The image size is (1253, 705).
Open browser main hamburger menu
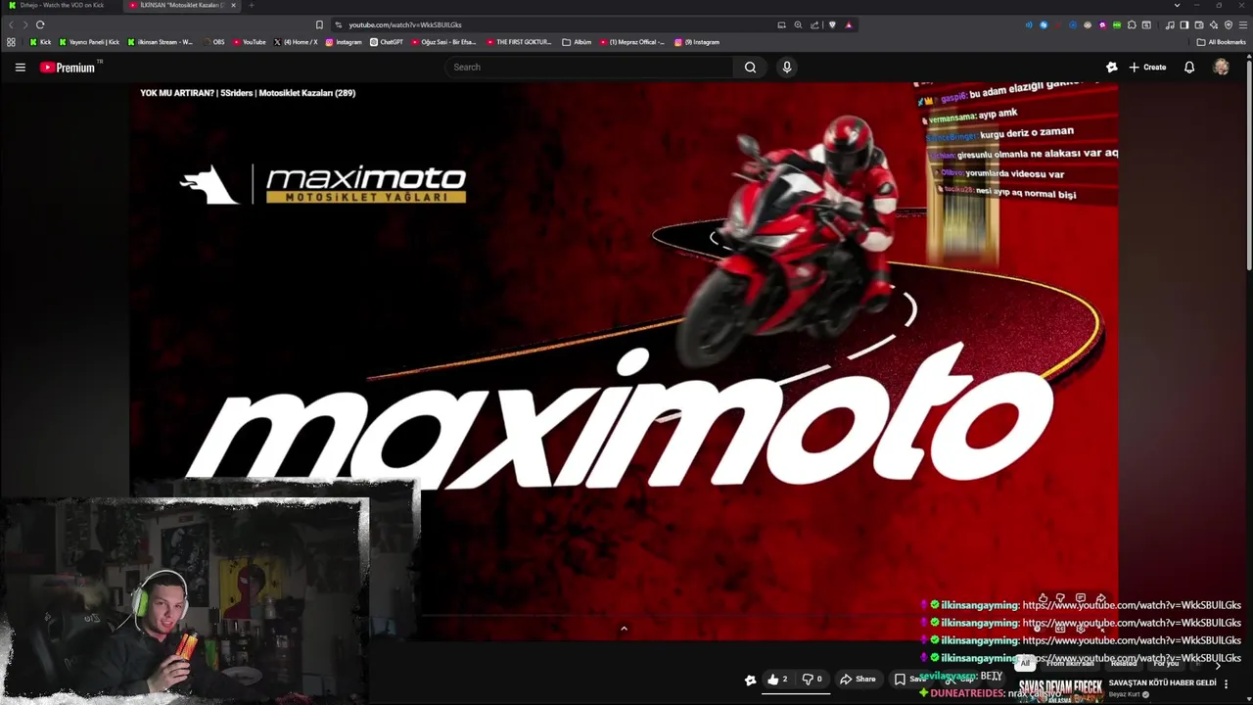[x=1243, y=24]
